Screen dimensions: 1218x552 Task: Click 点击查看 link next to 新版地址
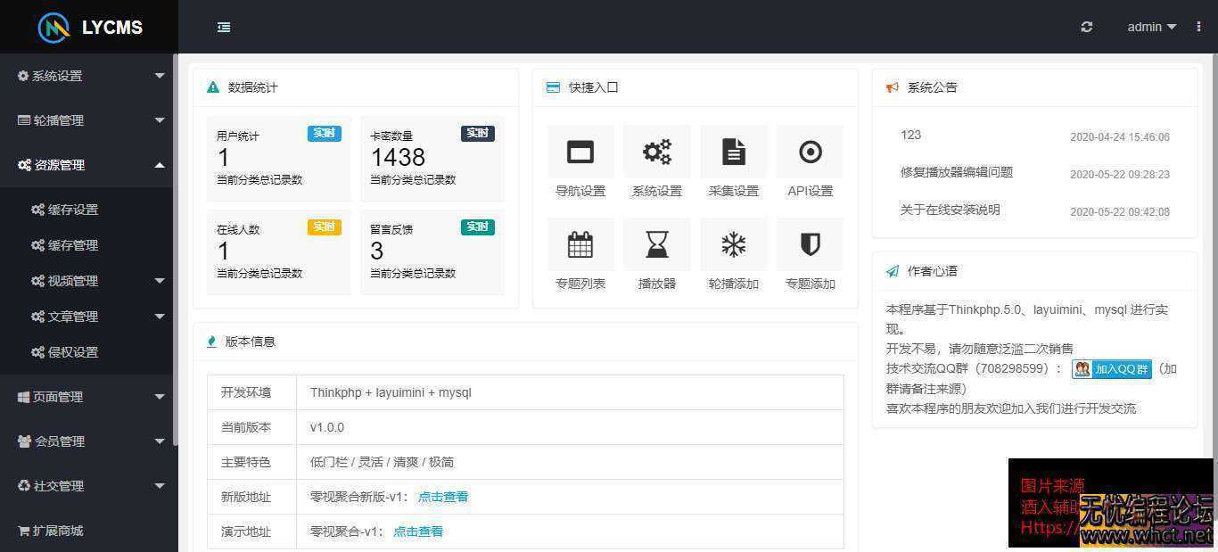tap(442, 497)
